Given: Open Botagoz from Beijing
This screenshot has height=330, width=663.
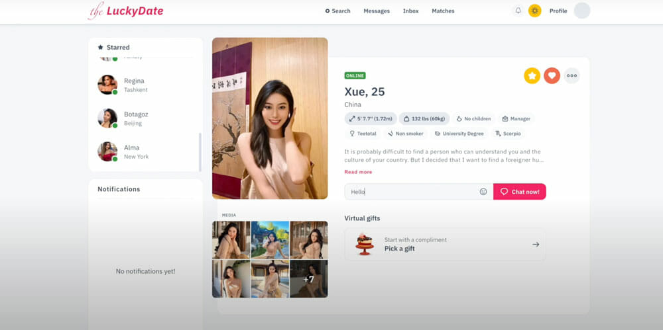Looking at the screenshot, I should [145, 118].
